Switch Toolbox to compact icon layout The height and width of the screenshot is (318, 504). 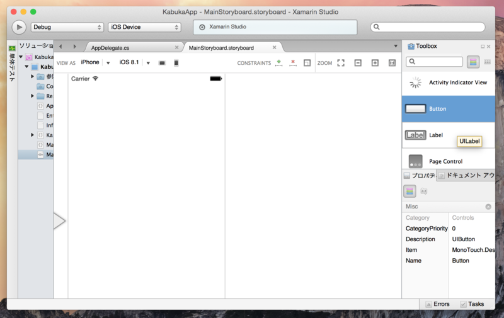(487, 62)
